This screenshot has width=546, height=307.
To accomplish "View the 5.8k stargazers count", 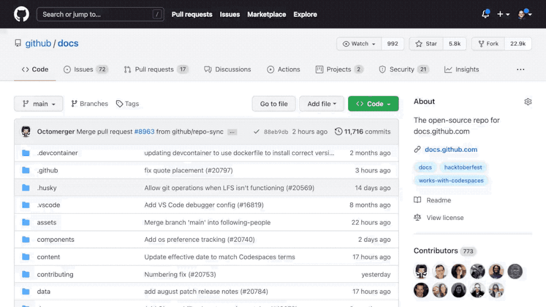I will click(454, 44).
